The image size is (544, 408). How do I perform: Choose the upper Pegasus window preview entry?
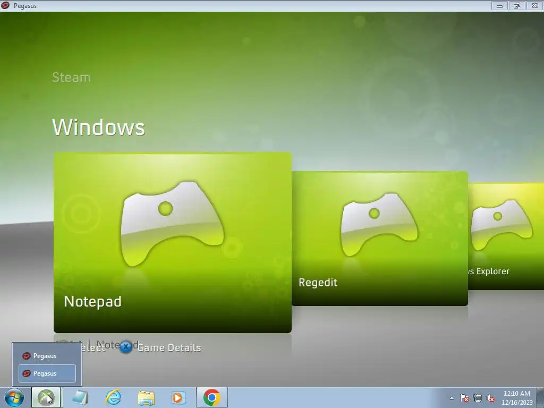[47, 355]
